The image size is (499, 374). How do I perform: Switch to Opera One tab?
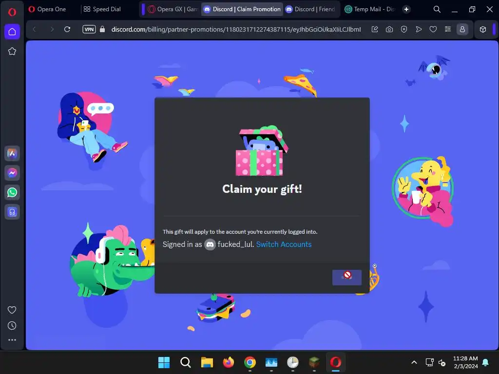coord(51,9)
